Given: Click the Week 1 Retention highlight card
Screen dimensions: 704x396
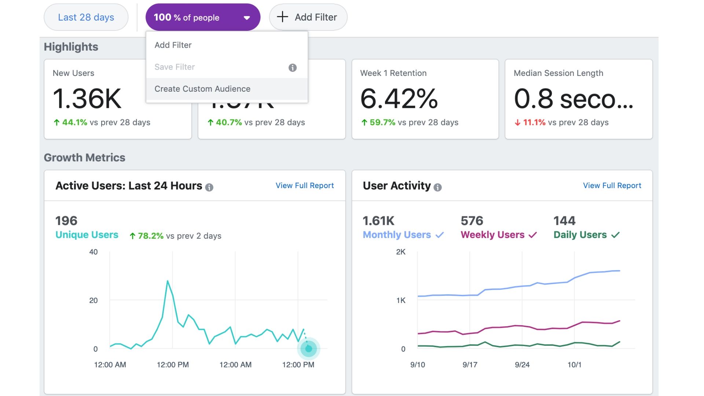Looking at the screenshot, I should [425, 99].
